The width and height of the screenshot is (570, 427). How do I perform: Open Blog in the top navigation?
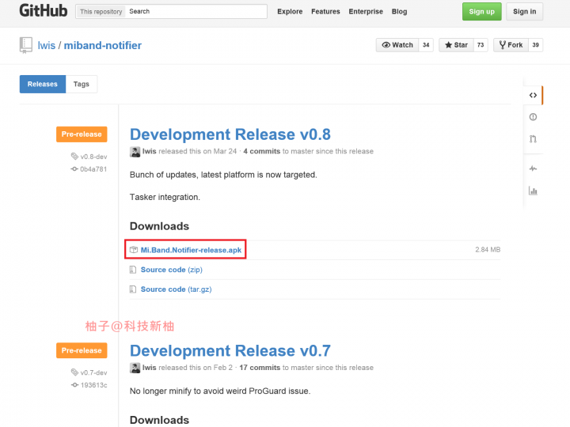(399, 12)
